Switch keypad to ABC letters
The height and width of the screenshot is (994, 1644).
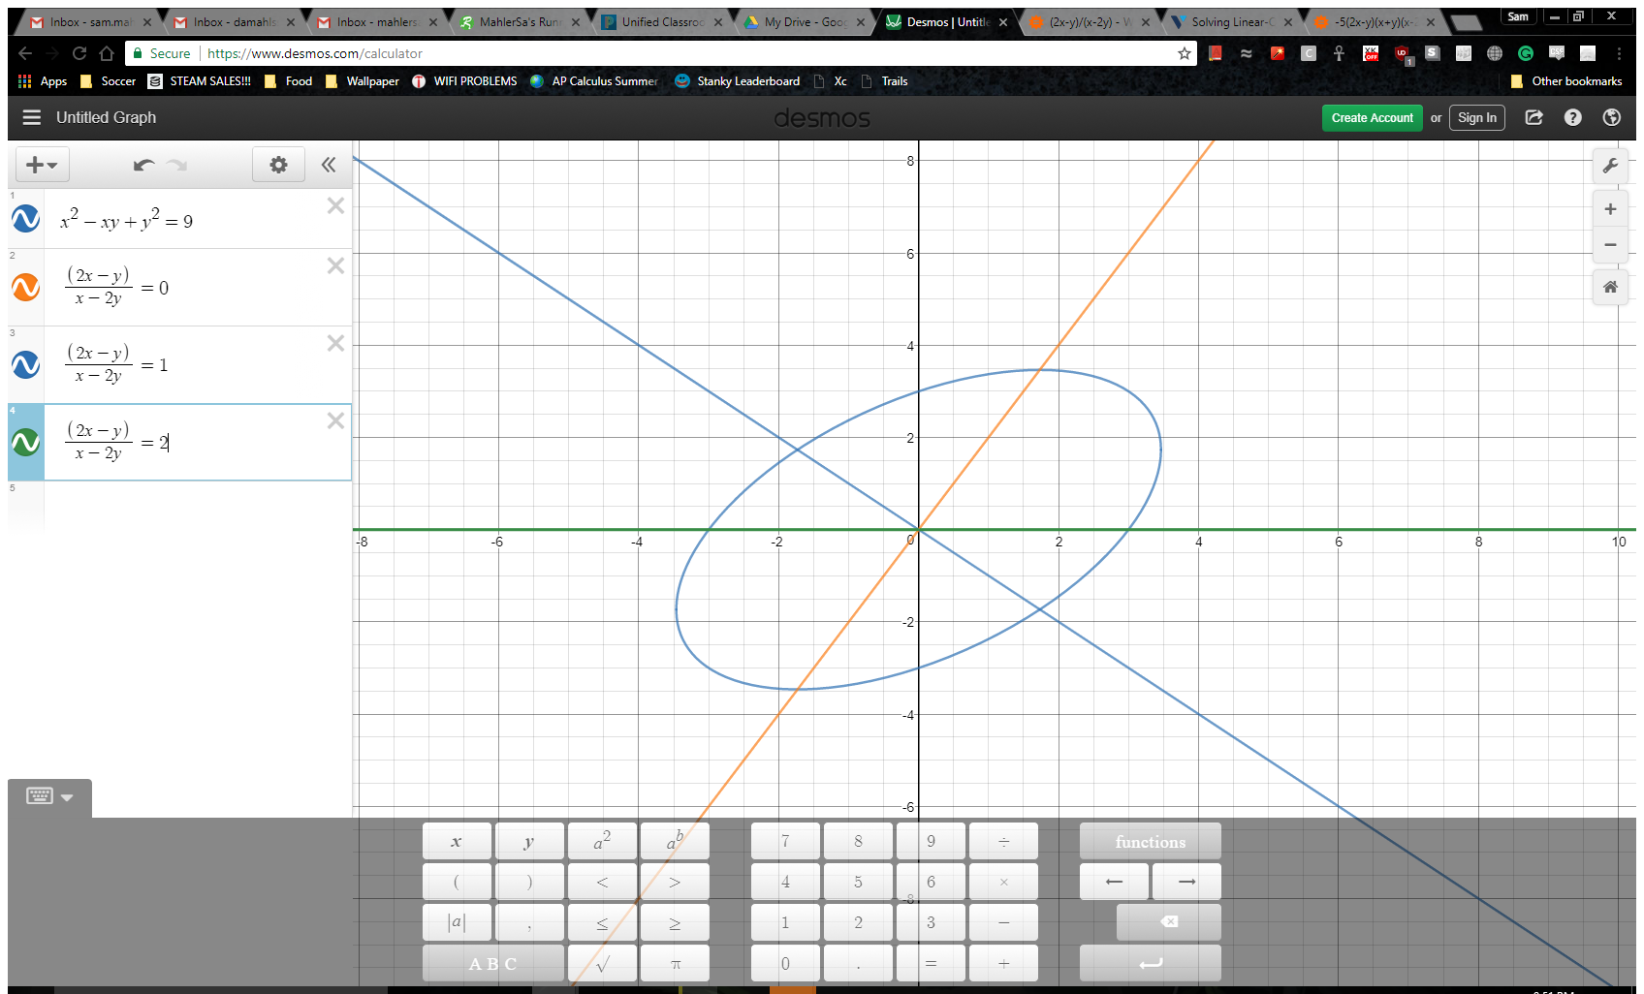[x=493, y=963]
